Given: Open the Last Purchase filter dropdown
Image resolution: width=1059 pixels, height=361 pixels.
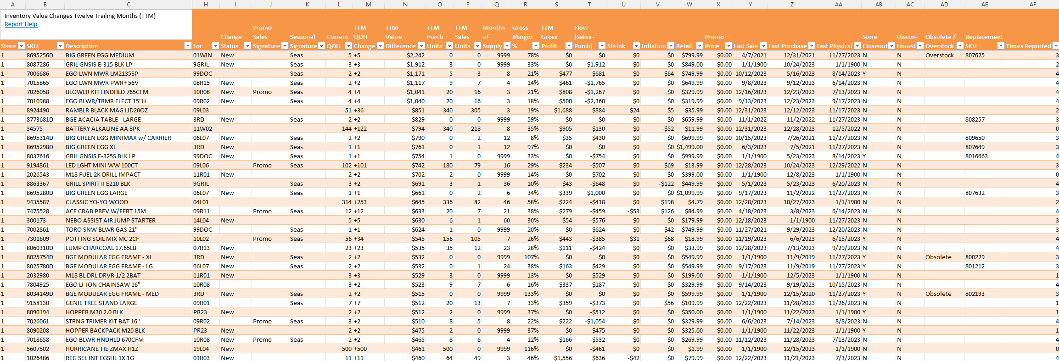Looking at the screenshot, I should [812, 46].
